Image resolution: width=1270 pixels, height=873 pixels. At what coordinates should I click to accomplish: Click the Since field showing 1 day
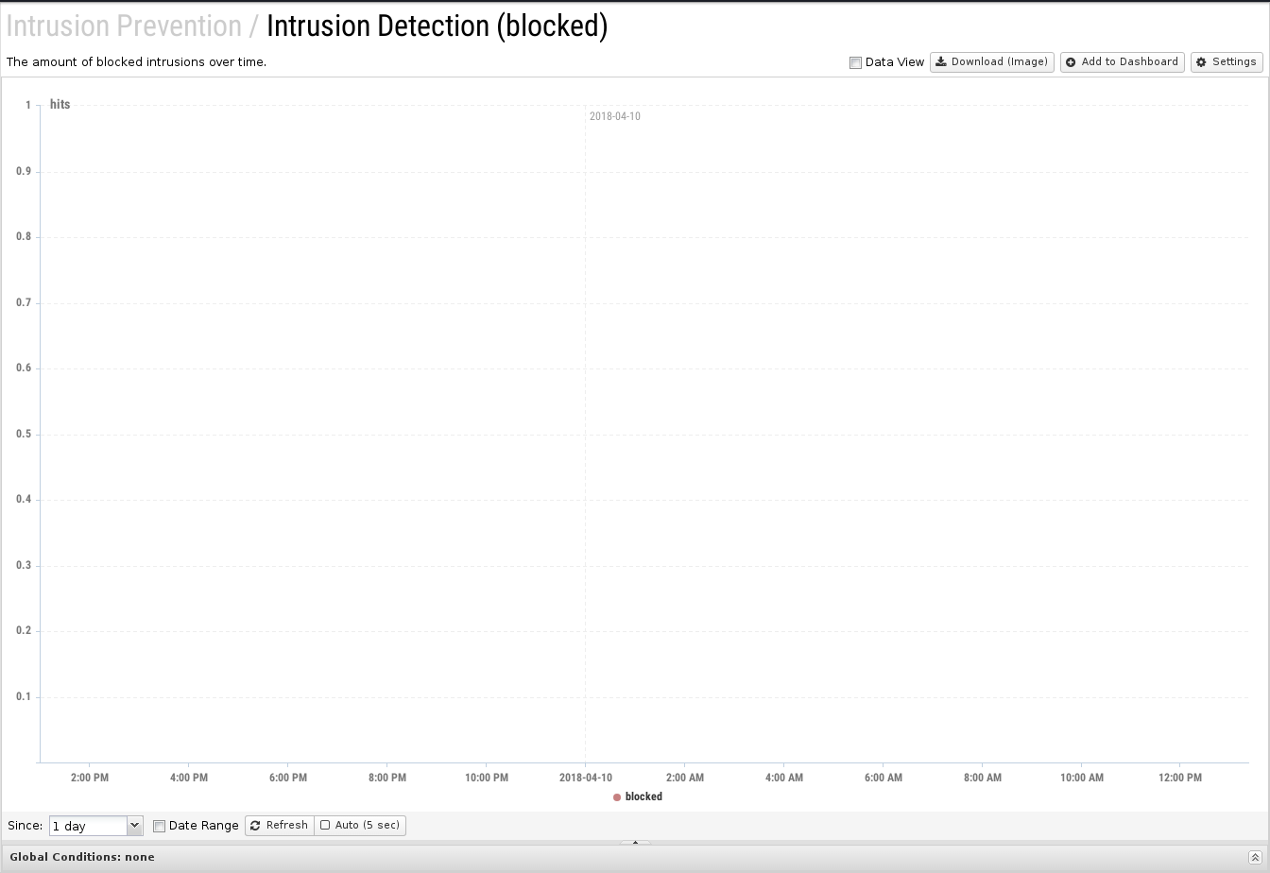coord(87,826)
